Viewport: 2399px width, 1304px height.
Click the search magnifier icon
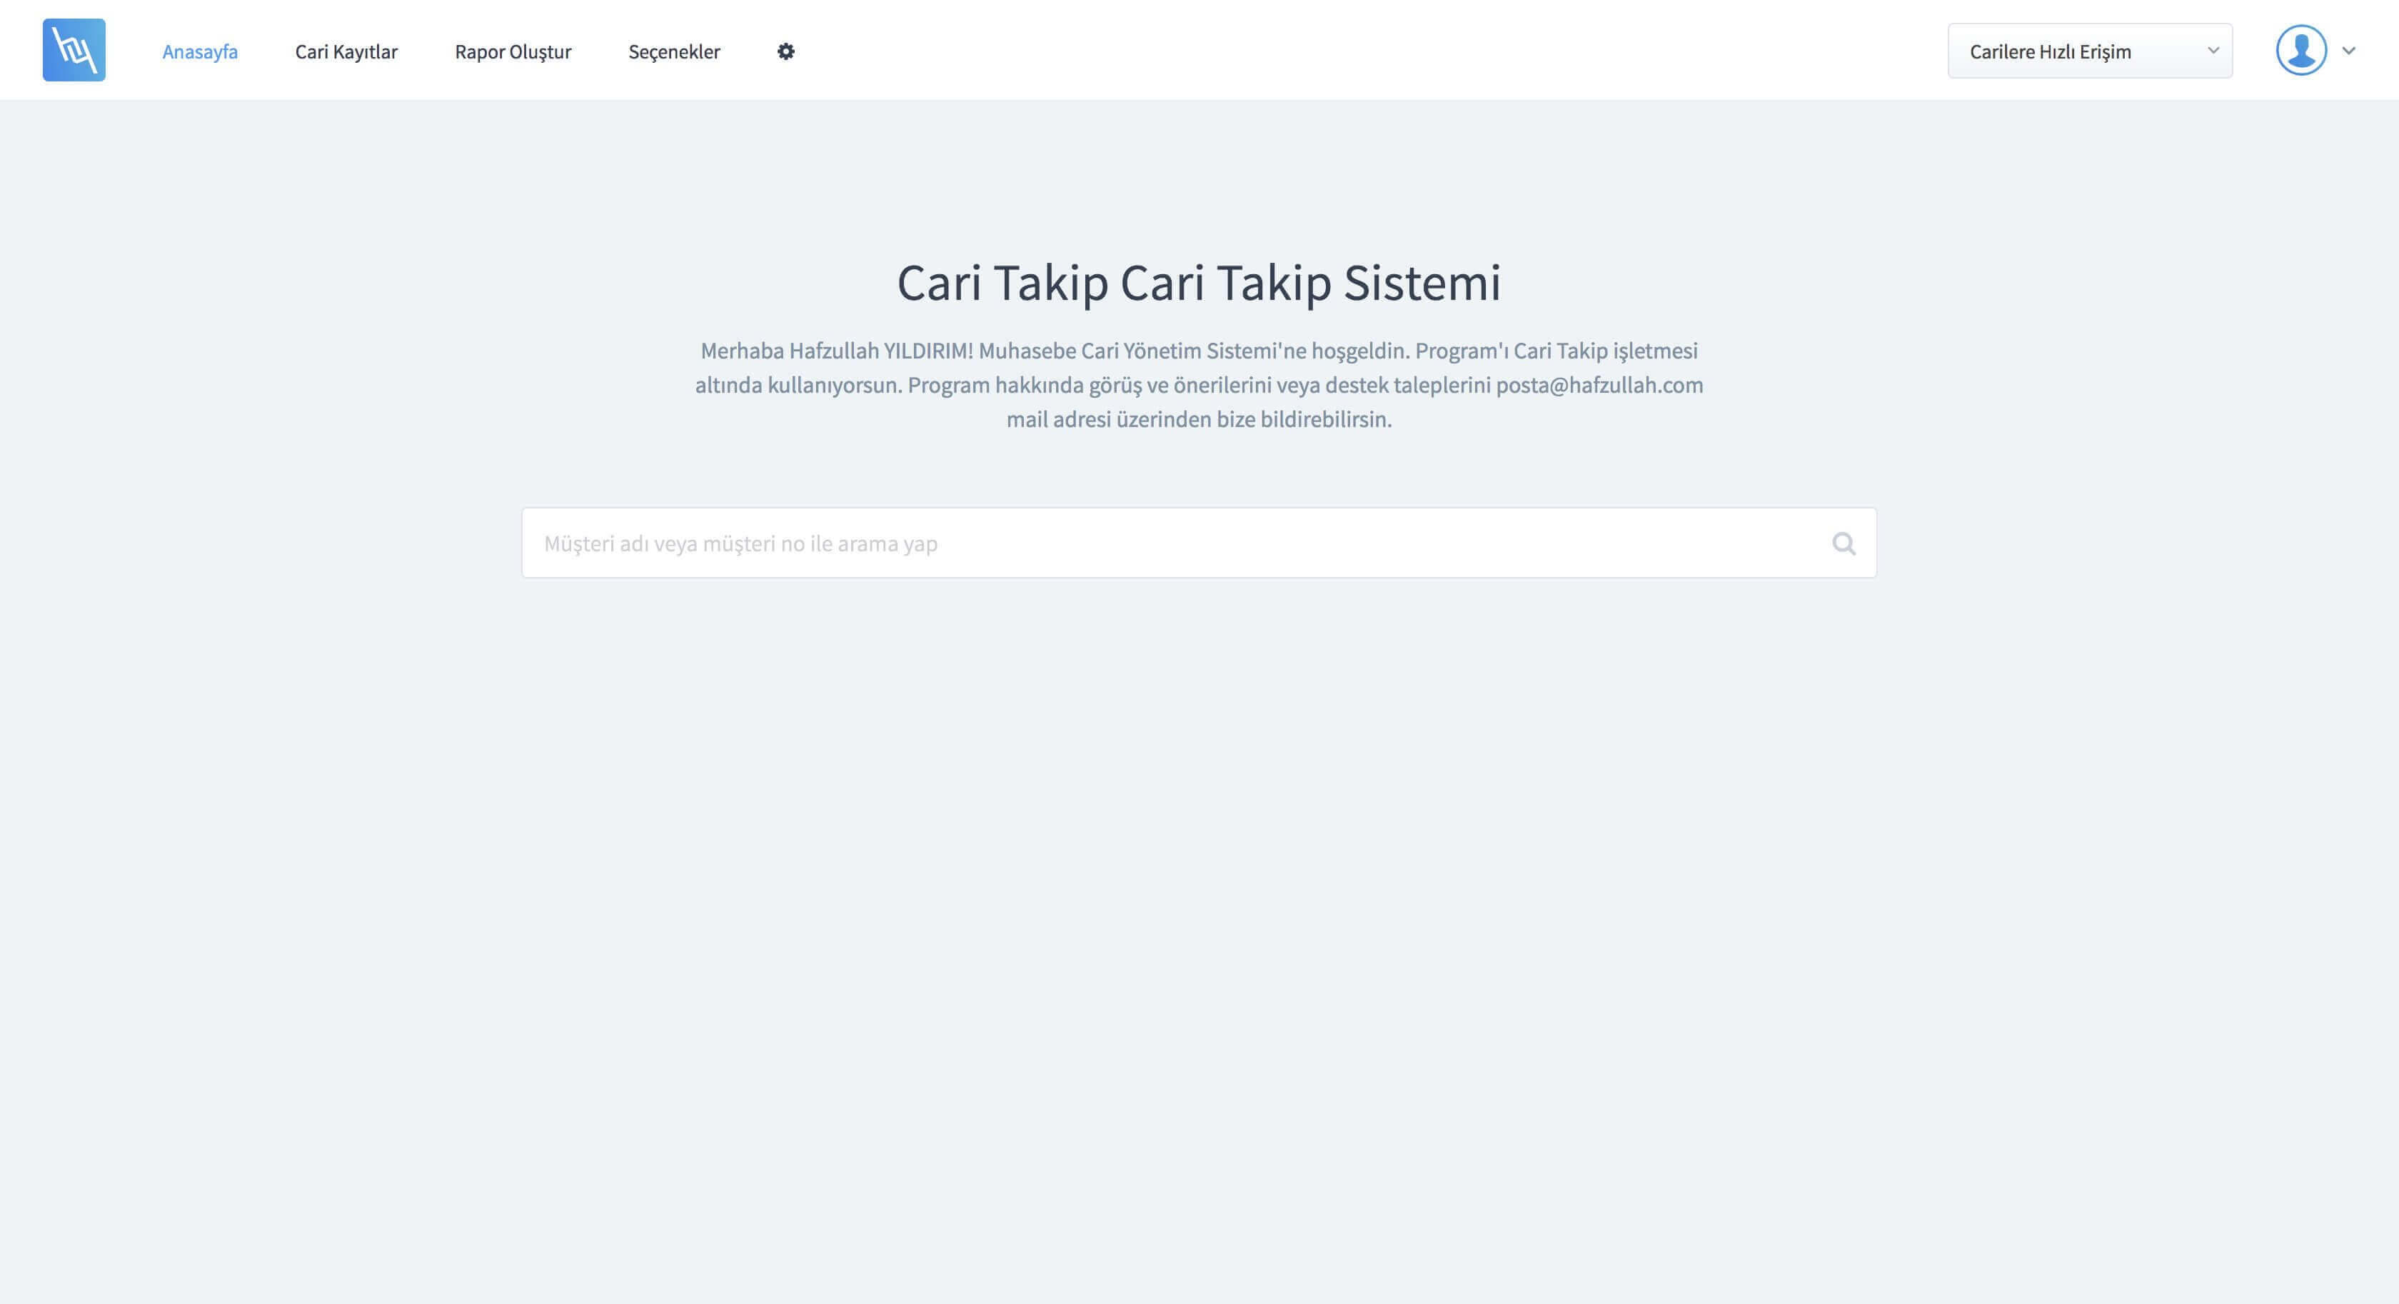tap(1843, 543)
